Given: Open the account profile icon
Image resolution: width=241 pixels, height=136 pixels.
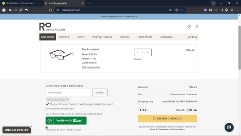Looking at the screenshot, I should (x=197, y=26).
